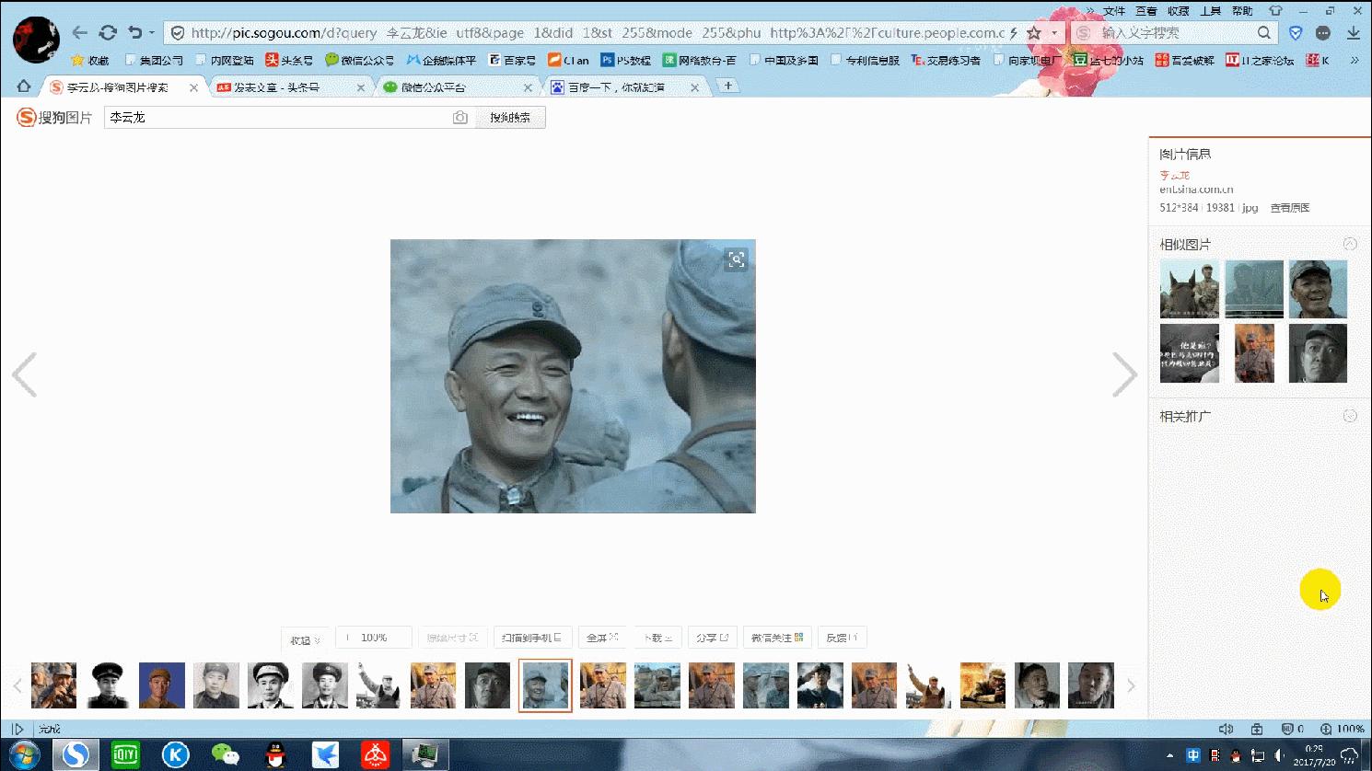Select the highlighted thumbnail in the filmstrip
This screenshot has width=1372, height=771.
pyautogui.click(x=545, y=685)
